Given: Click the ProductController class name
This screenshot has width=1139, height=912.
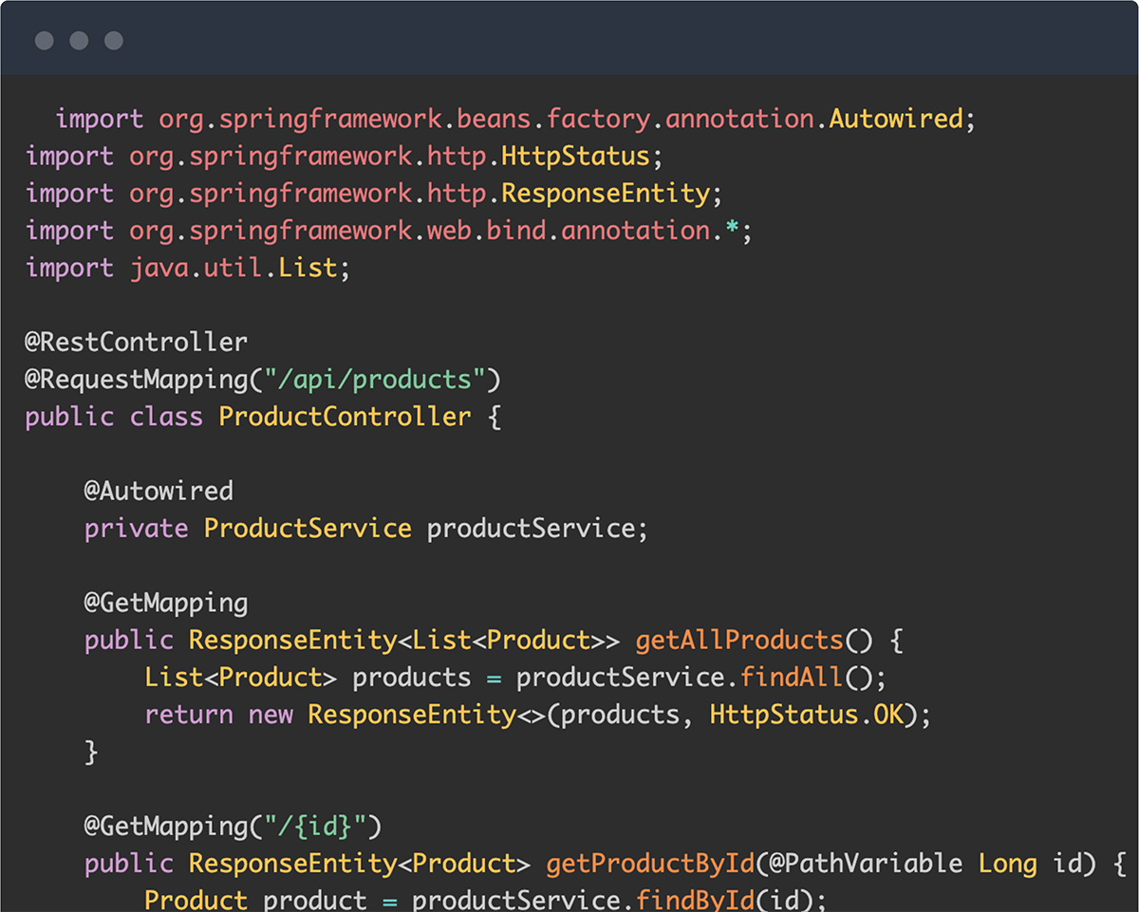Looking at the screenshot, I should (345, 417).
